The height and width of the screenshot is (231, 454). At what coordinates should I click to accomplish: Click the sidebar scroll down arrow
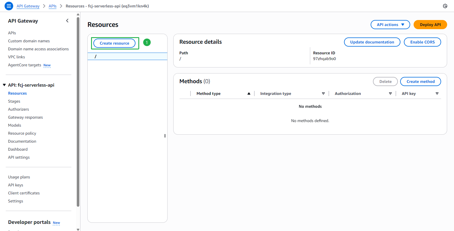(78, 229)
